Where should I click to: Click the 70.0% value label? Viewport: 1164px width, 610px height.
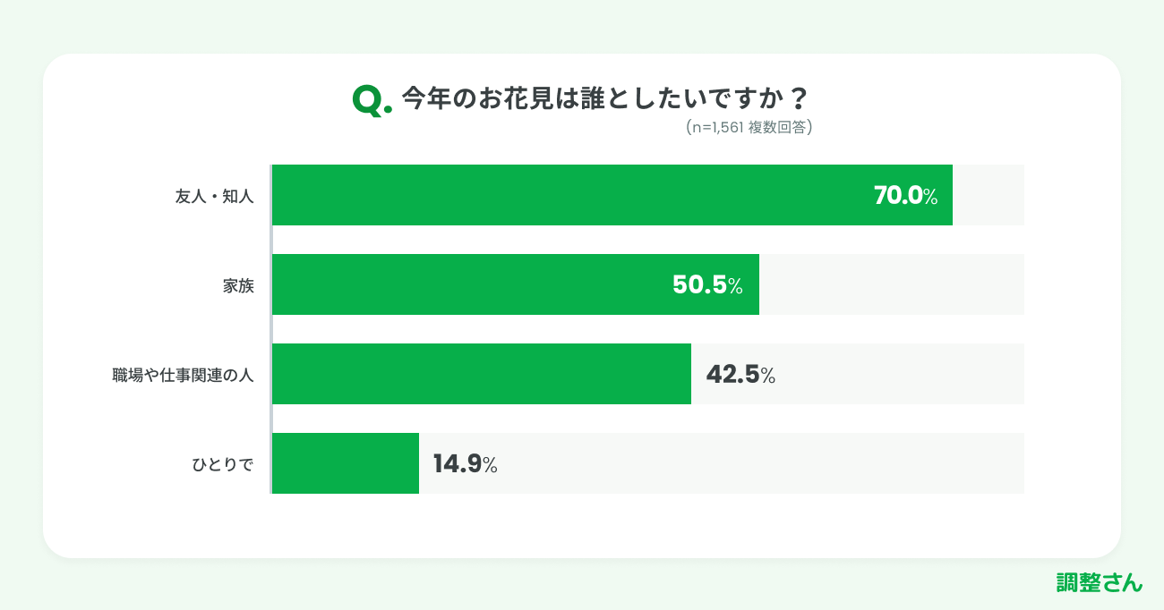[905, 196]
